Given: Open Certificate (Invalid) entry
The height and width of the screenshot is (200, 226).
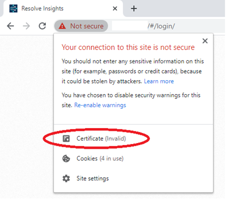Looking at the screenshot, I should tap(133, 139).
